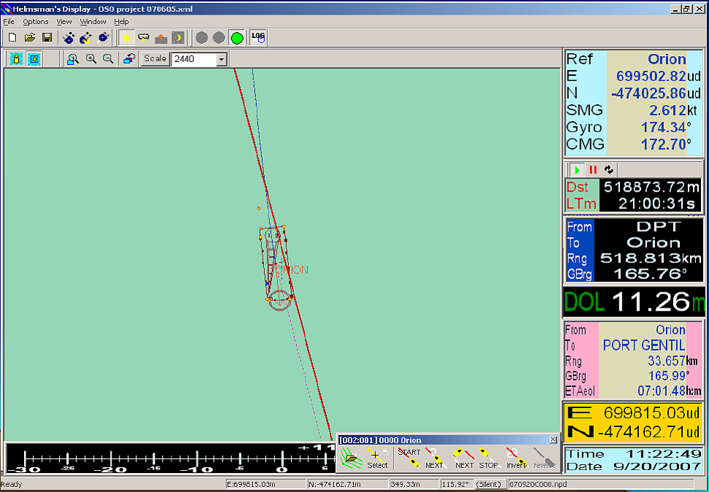Viewport: 709px width, 492px height.
Task: Click Select in the Orion line toolbar
Action: pyautogui.click(x=377, y=458)
